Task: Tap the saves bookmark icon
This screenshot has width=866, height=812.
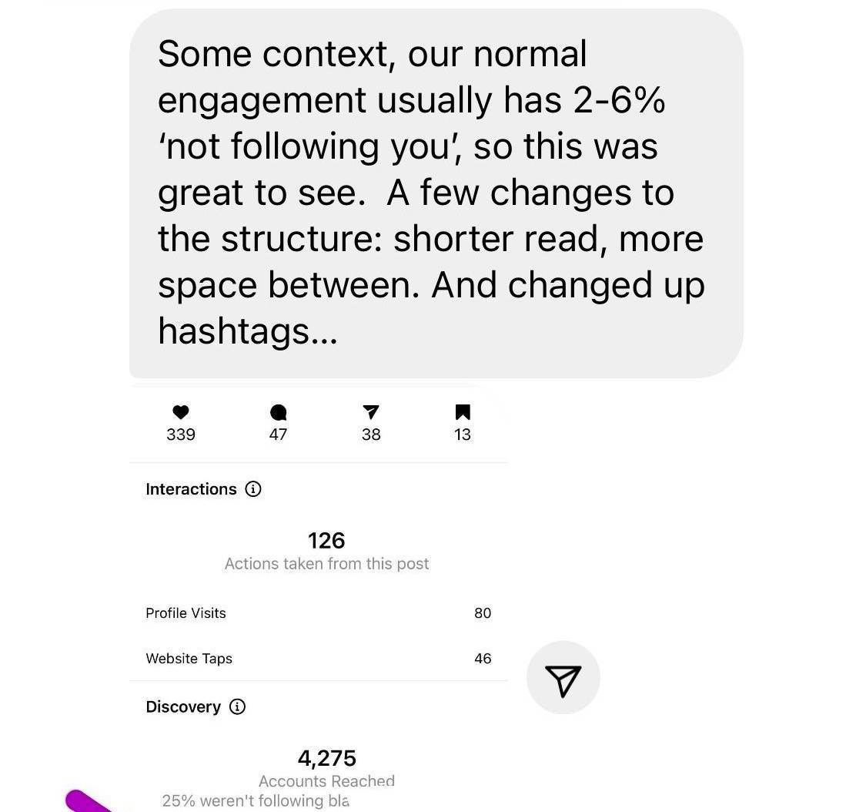Action: pyautogui.click(x=463, y=412)
